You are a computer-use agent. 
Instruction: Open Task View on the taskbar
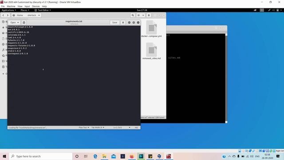(86, 156)
